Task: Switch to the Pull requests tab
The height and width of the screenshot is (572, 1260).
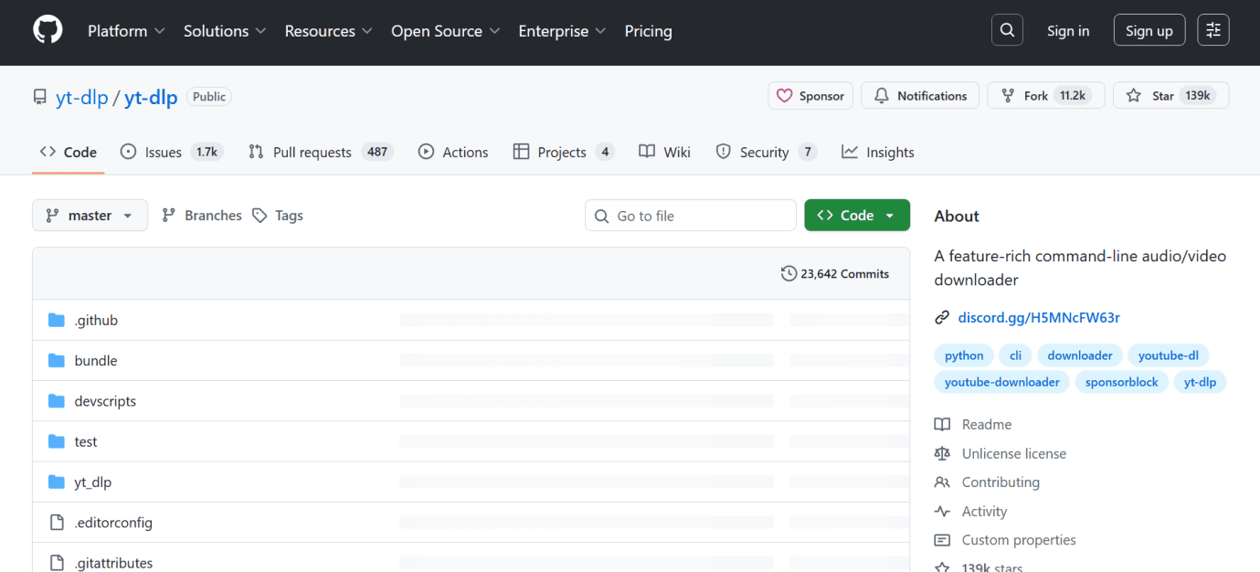Action: (312, 153)
